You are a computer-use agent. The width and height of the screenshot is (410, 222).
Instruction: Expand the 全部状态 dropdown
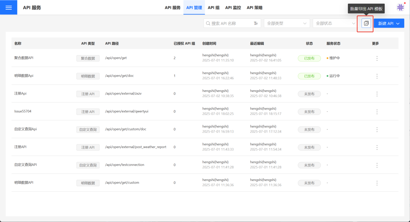(x=335, y=23)
